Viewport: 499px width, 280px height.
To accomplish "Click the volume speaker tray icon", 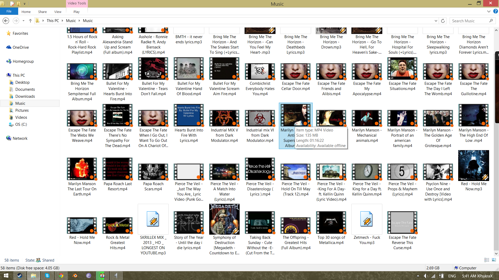I will coord(425,276).
